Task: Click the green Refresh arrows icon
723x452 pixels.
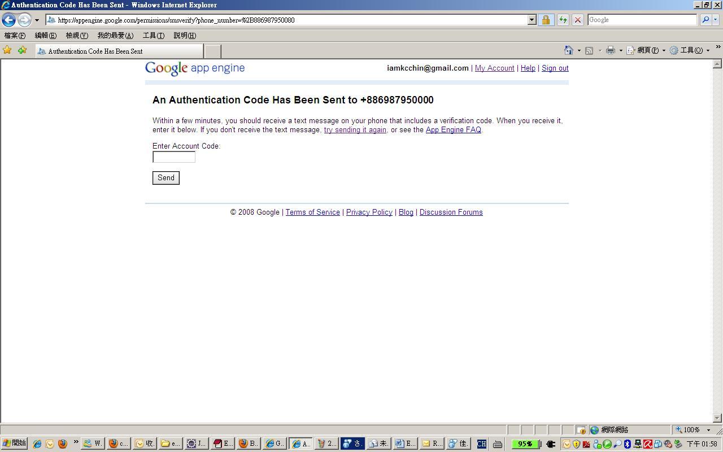Action: pyautogui.click(x=563, y=20)
